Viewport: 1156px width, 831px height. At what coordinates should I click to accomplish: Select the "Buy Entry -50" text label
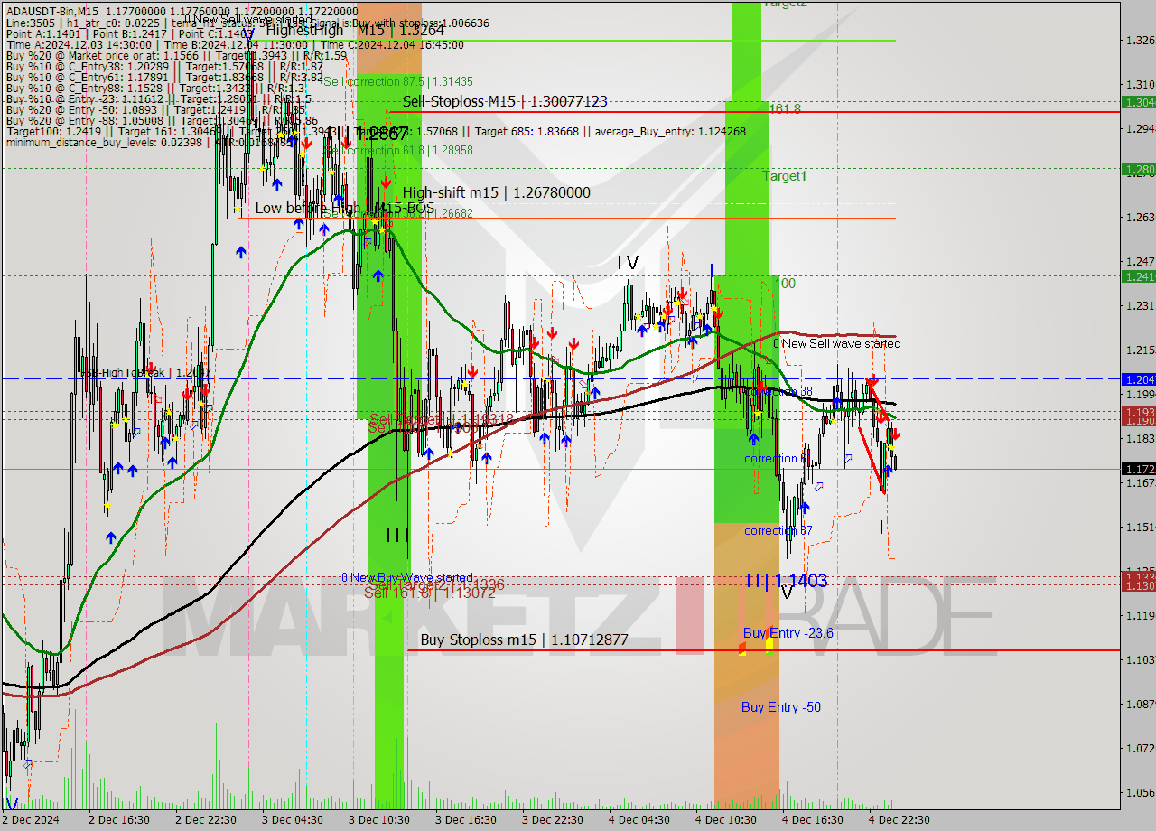tap(780, 707)
